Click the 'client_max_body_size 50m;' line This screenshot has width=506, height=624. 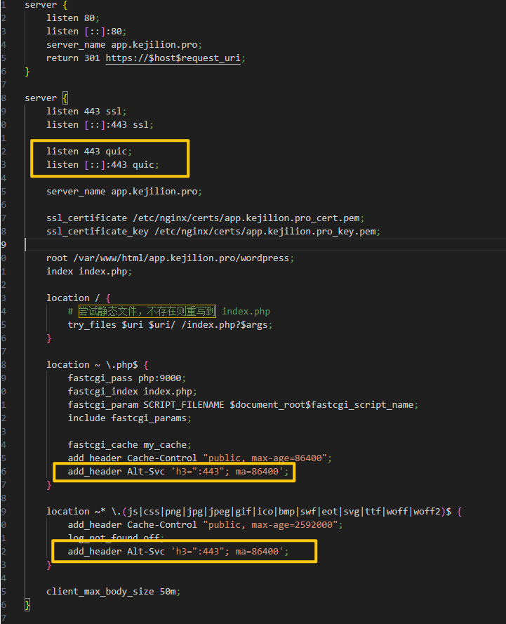113,591
